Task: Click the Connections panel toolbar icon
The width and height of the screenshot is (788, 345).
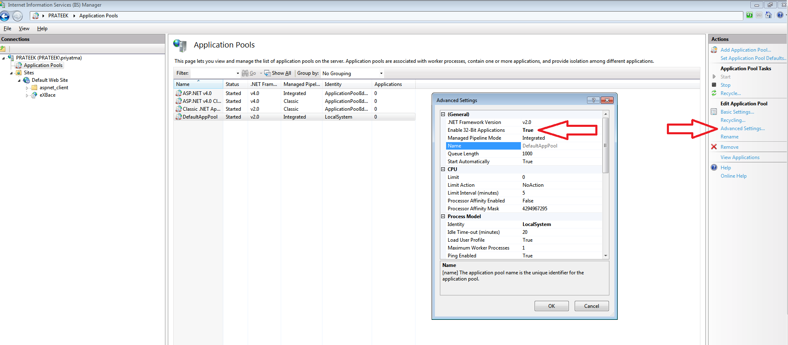Action: click(3, 49)
